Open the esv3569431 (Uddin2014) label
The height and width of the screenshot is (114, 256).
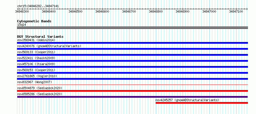pos(36,40)
